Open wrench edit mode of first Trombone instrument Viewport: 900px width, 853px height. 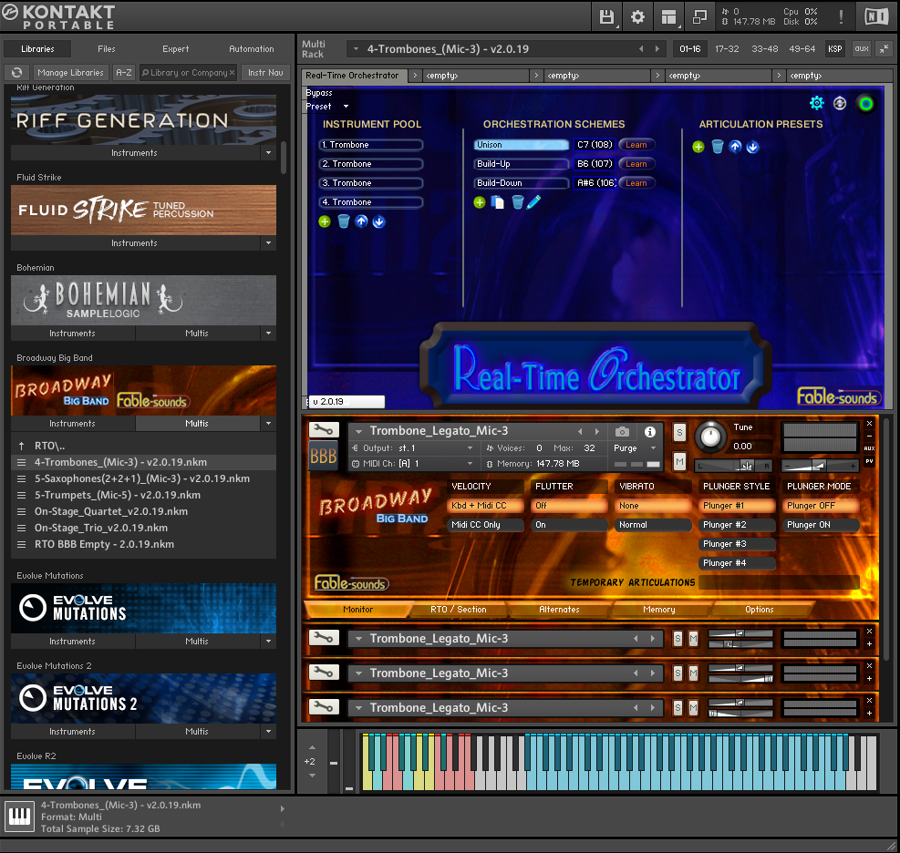pos(324,429)
